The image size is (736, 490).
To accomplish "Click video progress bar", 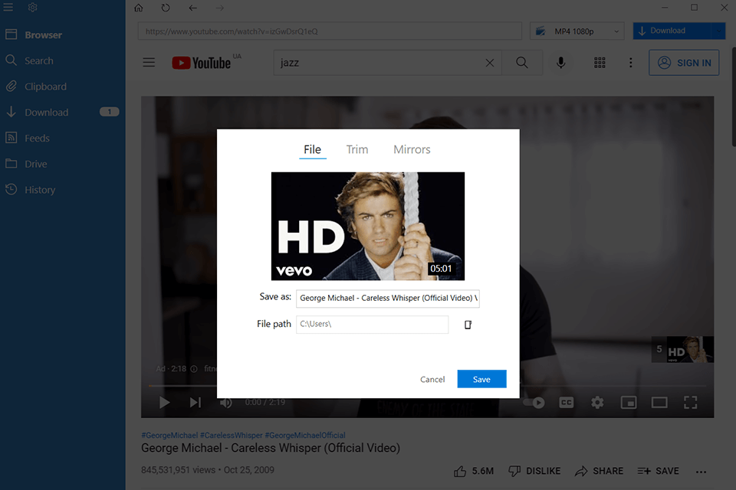I will click(427, 386).
